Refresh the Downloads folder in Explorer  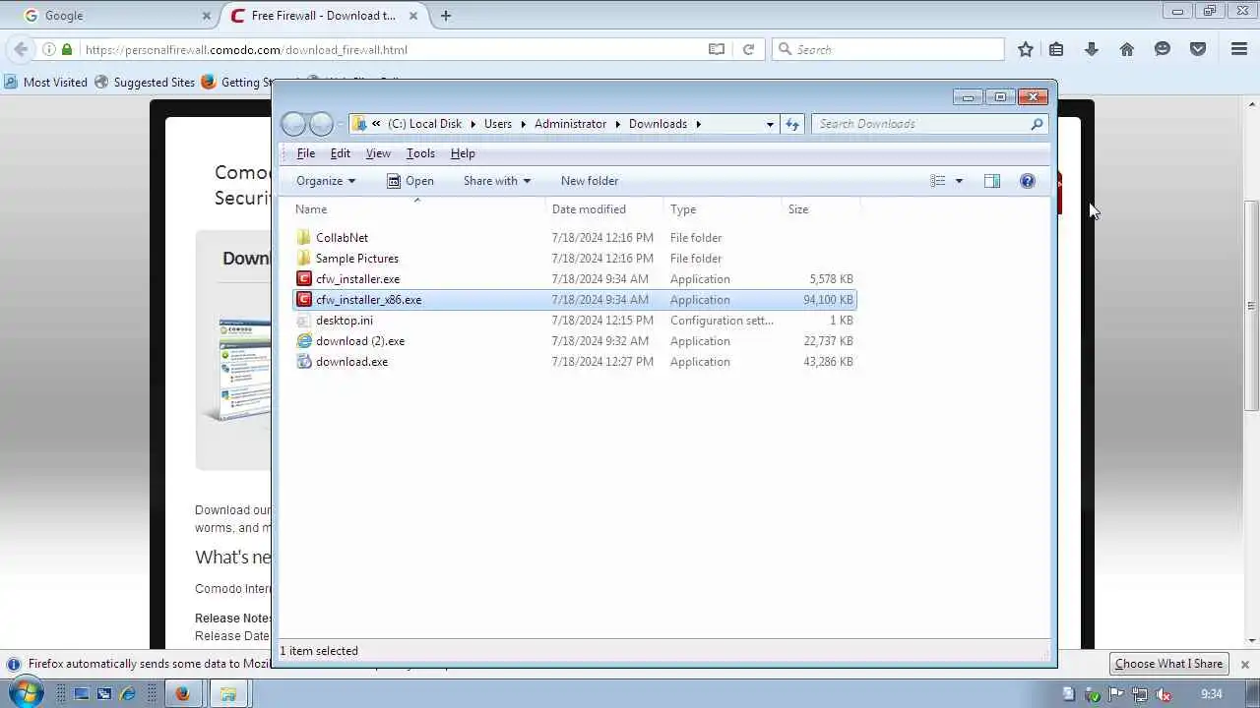pos(792,124)
